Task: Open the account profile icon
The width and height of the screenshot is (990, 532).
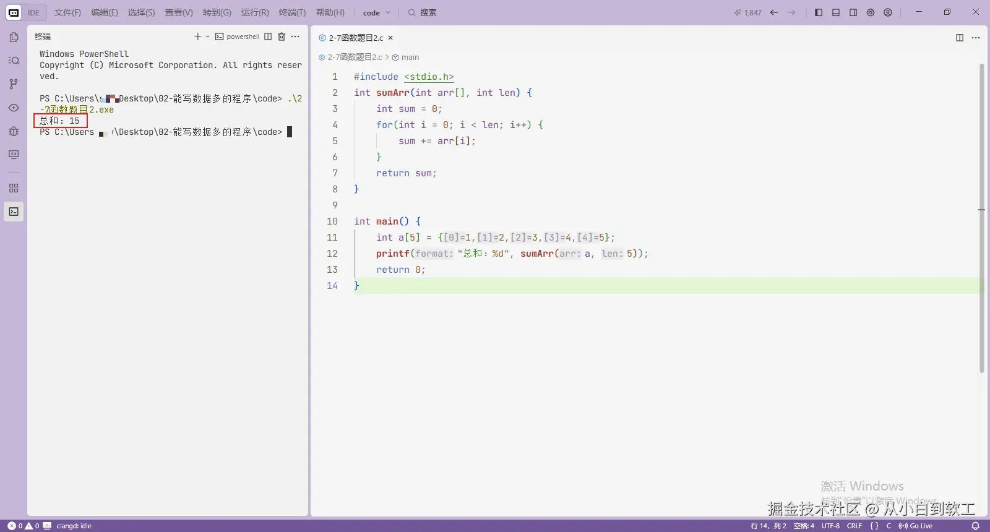Action: (888, 12)
